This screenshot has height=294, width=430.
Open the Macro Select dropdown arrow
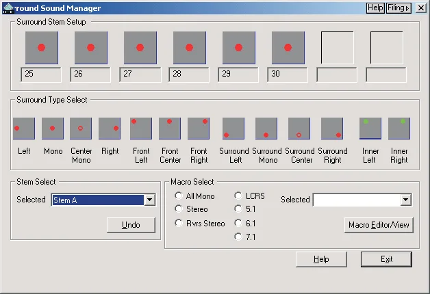(405, 200)
